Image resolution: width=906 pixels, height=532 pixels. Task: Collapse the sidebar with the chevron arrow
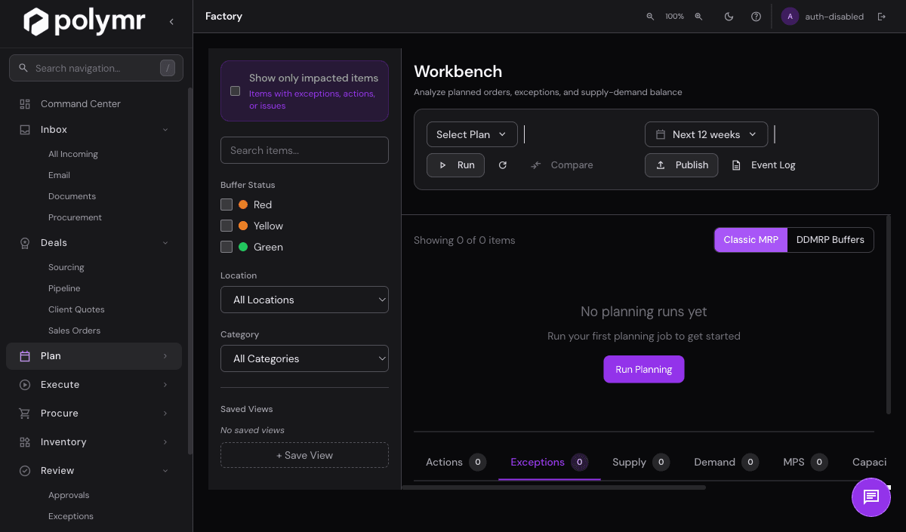(171, 22)
